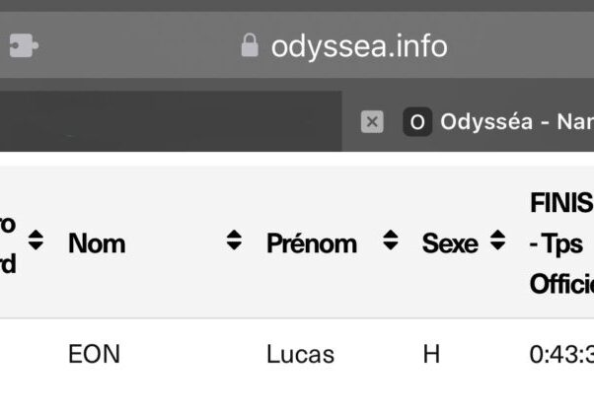Tap the padlock icon beside odyssea.info
The image size is (594, 415).
click(x=250, y=45)
